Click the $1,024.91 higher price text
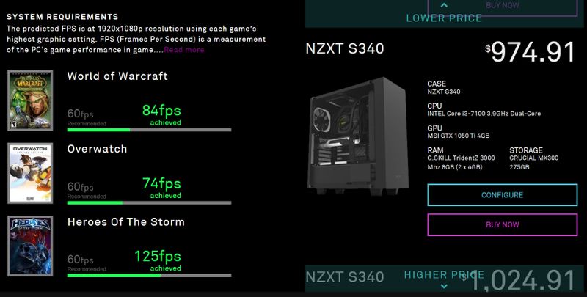 point(518,280)
